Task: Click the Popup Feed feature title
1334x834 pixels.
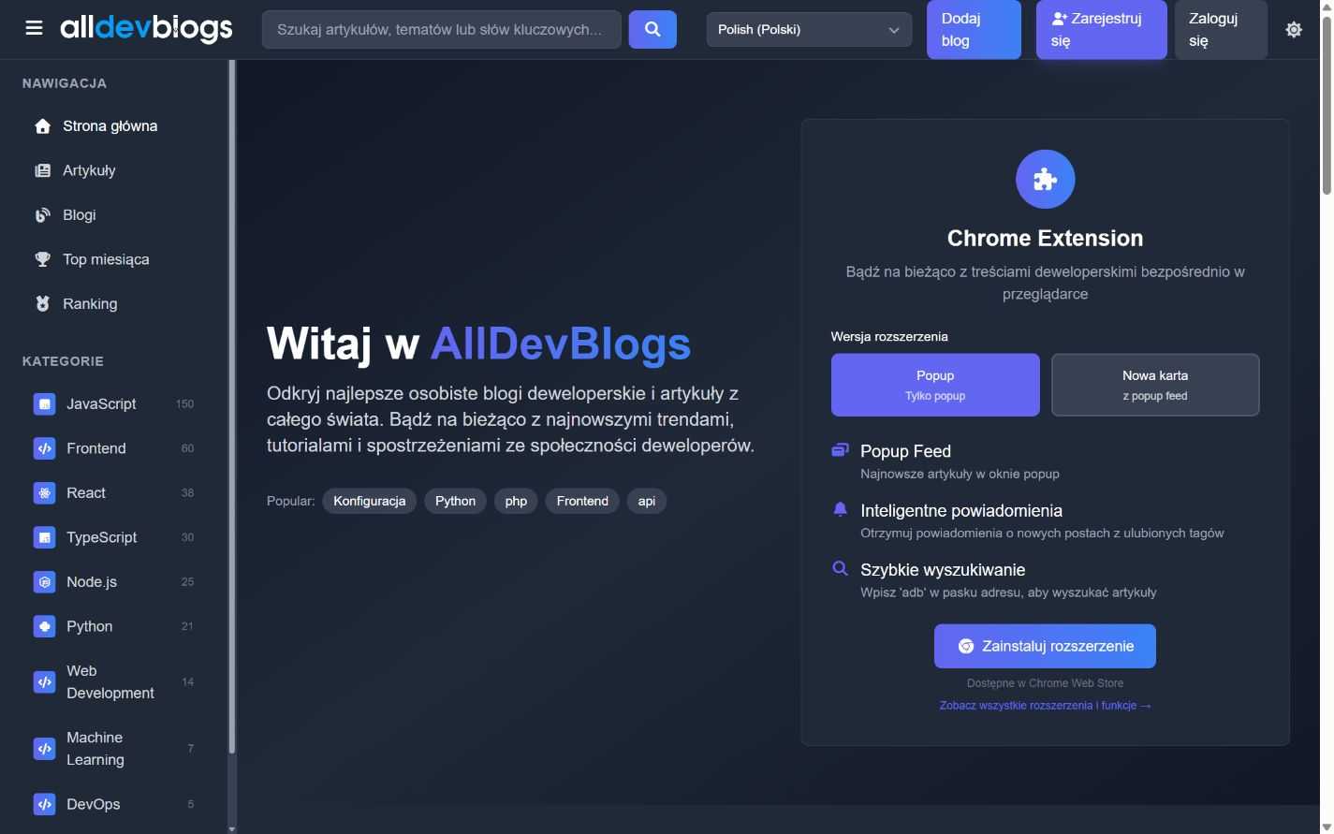Action: 905,451
